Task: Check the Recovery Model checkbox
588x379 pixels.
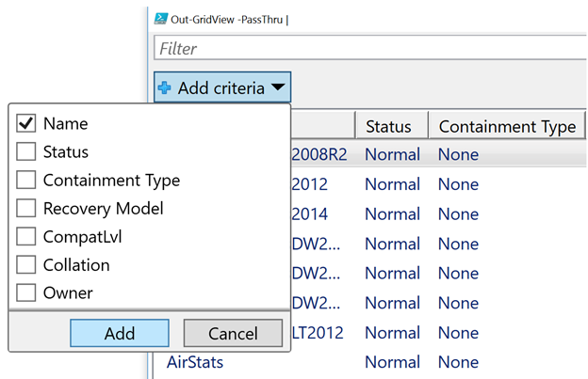Action: [26, 208]
